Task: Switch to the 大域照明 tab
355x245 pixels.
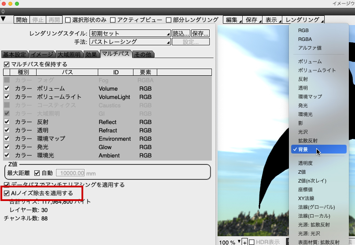Action: coord(69,55)
